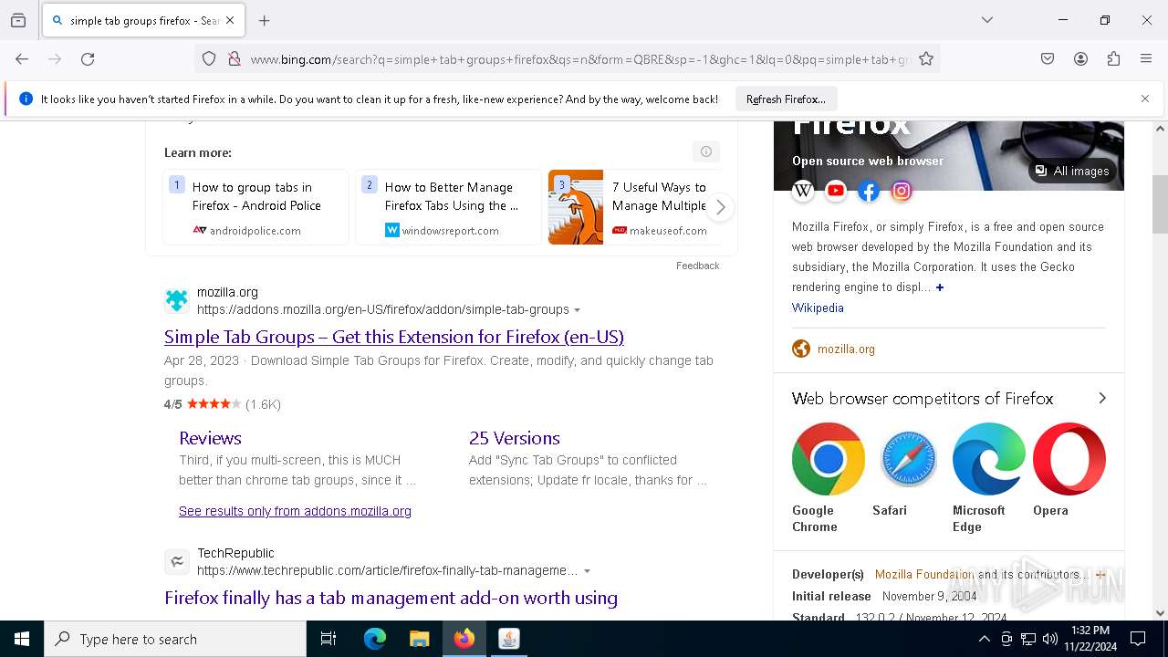Show next Learn more cards arrow
The image size is (1168, 657).
[720, 207]
